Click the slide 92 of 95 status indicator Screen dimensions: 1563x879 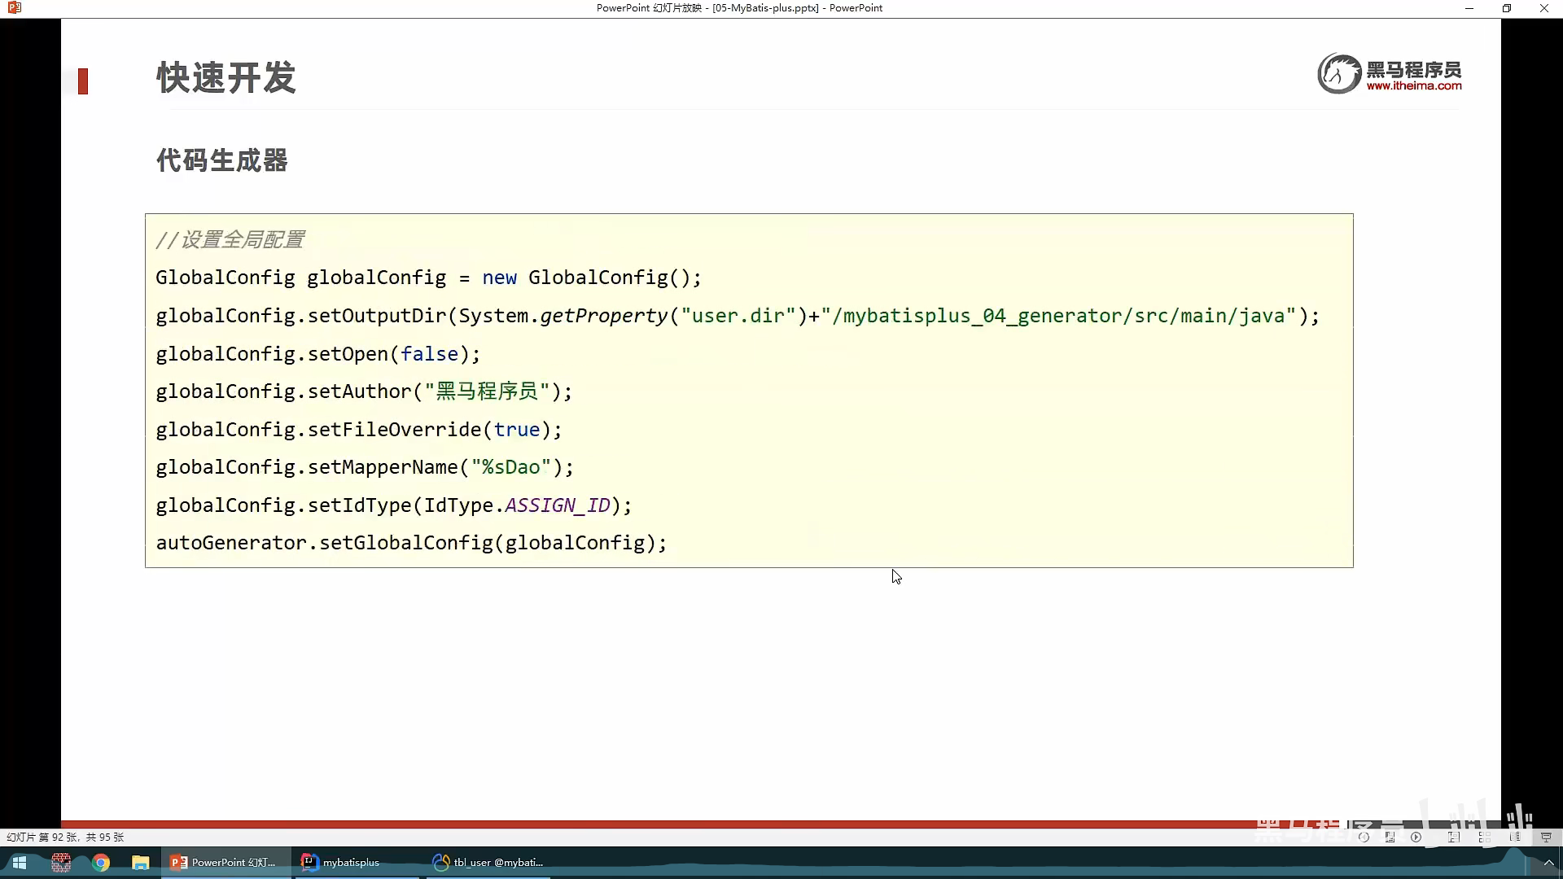[x=65, y=837]
